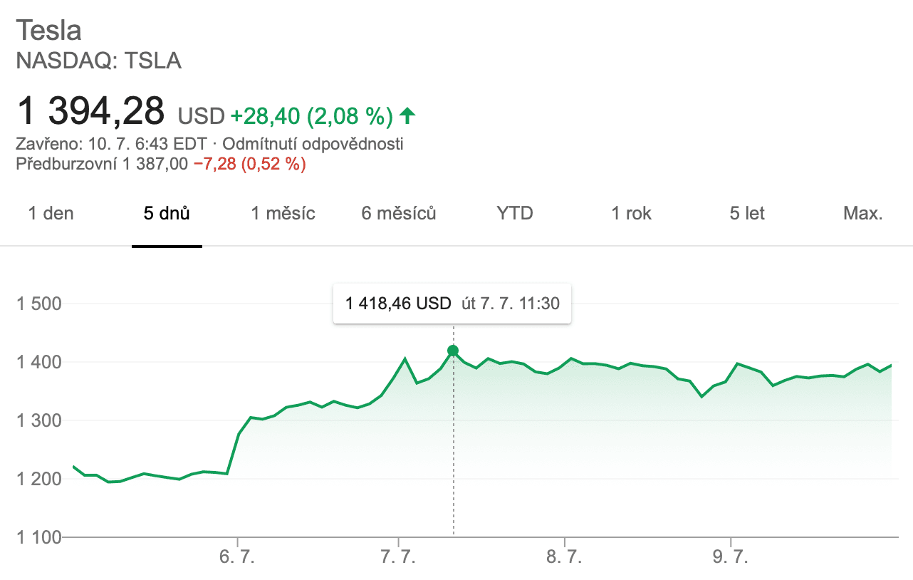Click the '6. 7.' date label on axis
This screenshot has height=580, width=913.
[238, 558]
